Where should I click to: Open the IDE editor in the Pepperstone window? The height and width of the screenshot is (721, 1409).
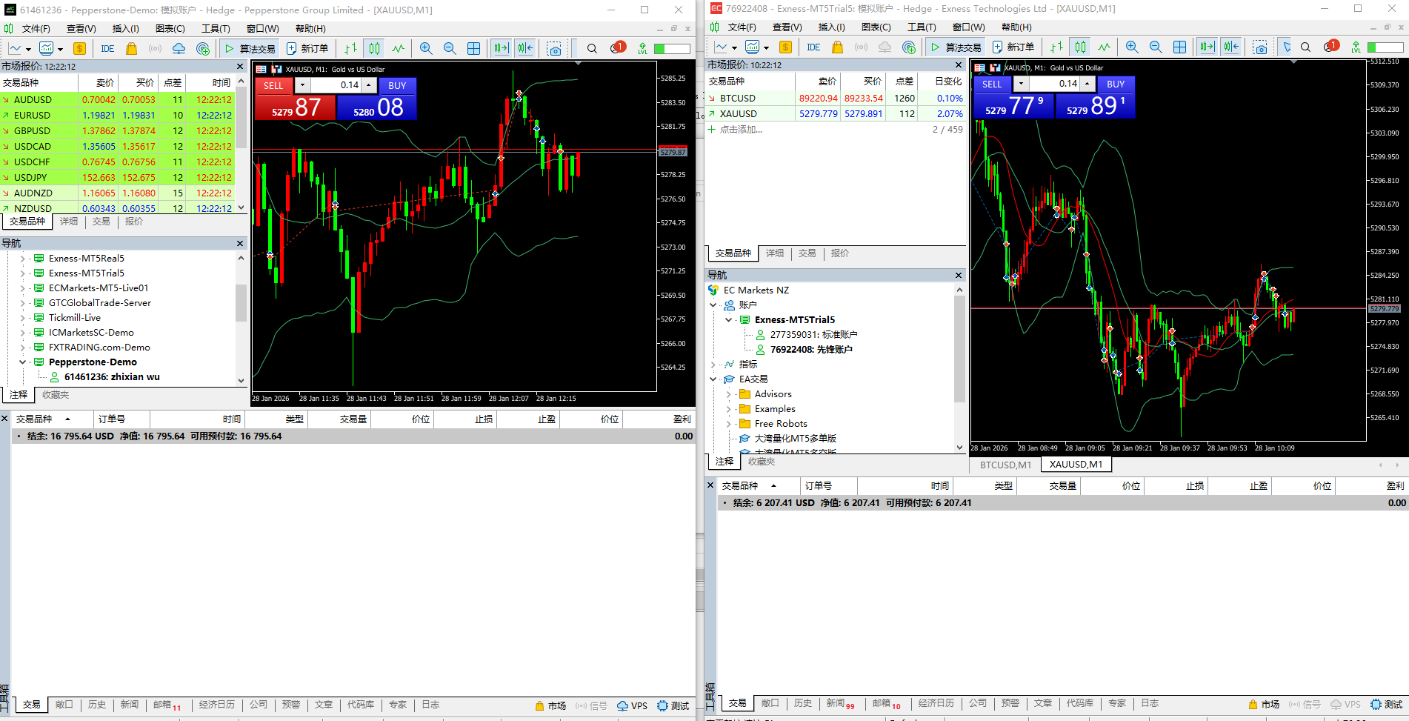click(x=107, y=49)
